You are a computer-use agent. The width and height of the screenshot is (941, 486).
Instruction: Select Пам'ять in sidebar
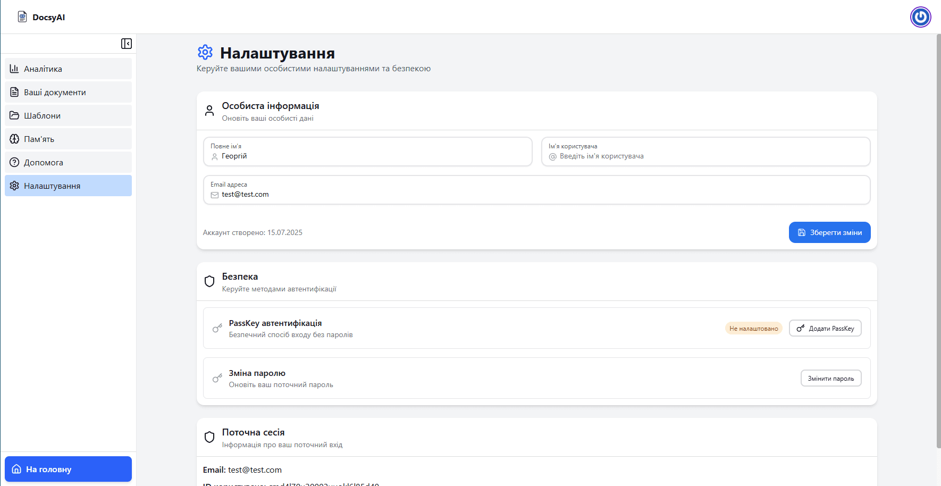pos(68,139)
